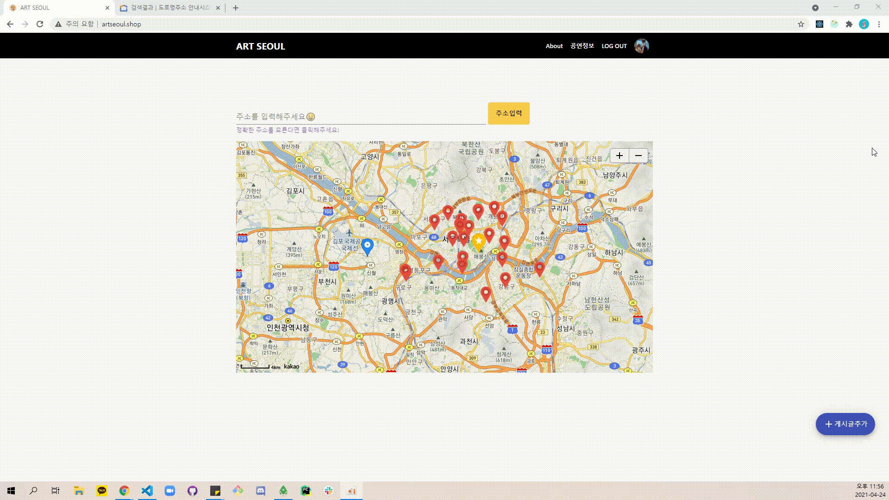The height and width of the screenshot is (500, 889).
Task: Open PyCharm from the taskbar
Action: (x=306, y=491)
